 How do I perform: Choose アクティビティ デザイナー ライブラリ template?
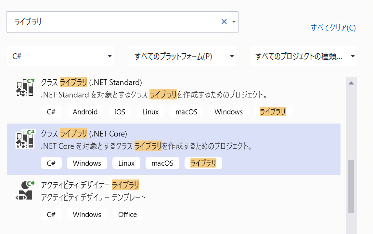90,185
